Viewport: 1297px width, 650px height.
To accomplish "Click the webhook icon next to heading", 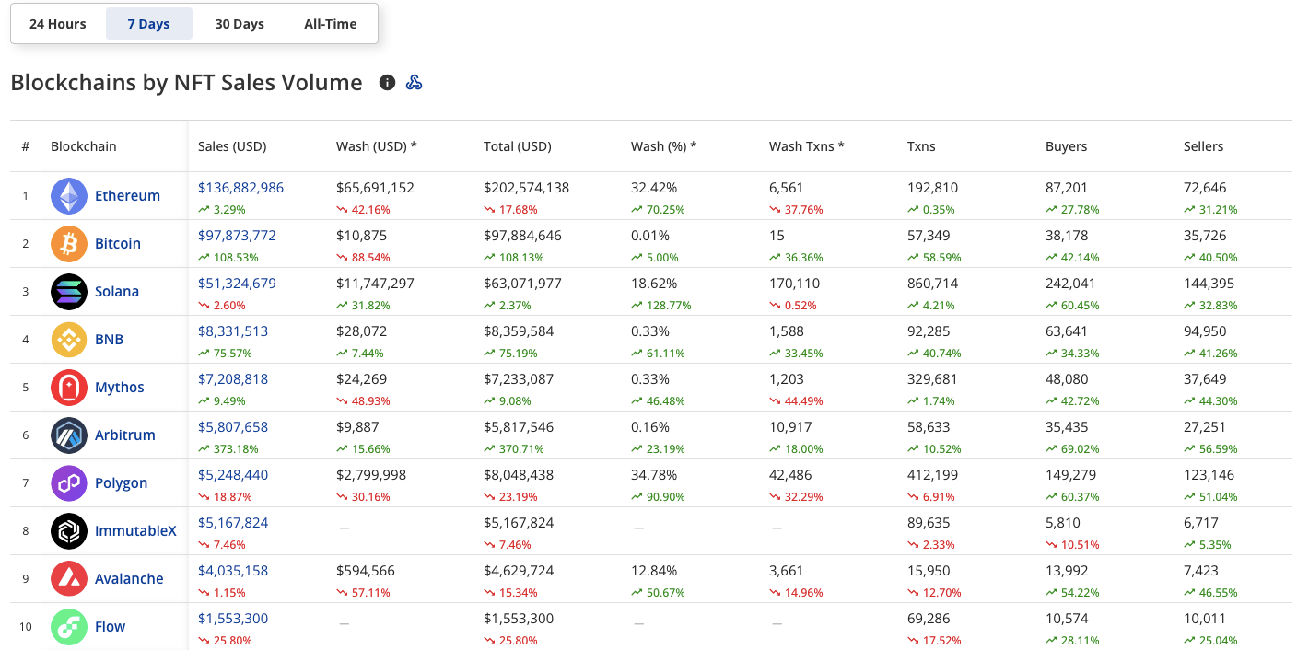I will click(x=415, y=83).
